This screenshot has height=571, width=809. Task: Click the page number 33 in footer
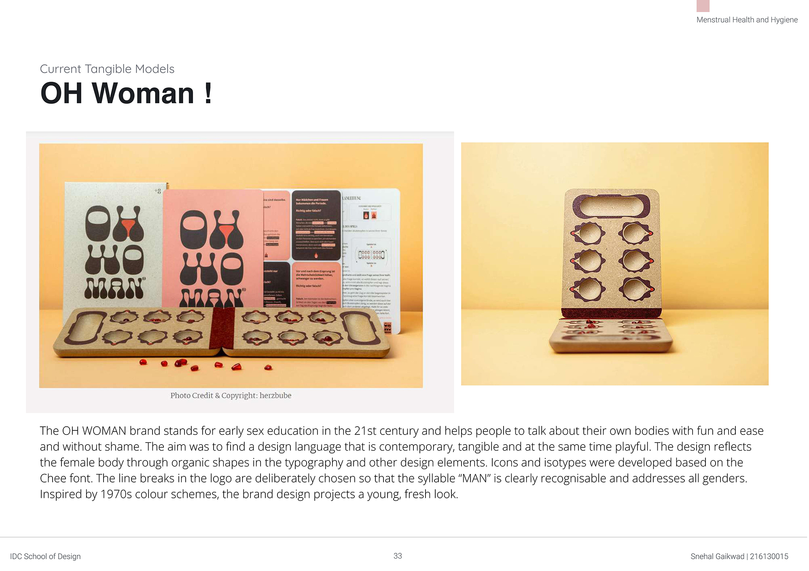click(x=398, y=556)
